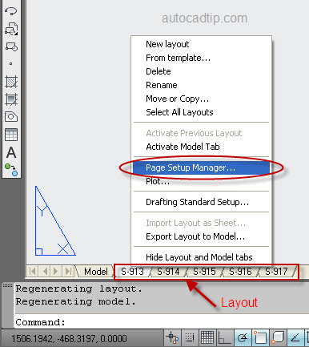Screen dimensions: 309x347
Task: Toggle Infer Constraints in the status bar
Action: [172, 337]
